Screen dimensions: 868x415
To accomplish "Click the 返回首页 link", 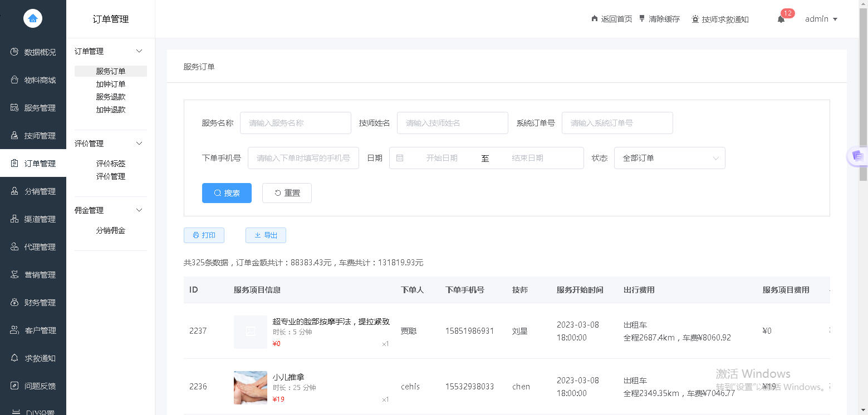I will 611,19.
